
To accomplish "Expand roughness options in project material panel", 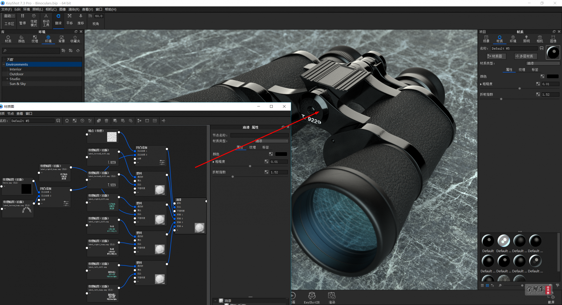I will (x=481, y=84).
